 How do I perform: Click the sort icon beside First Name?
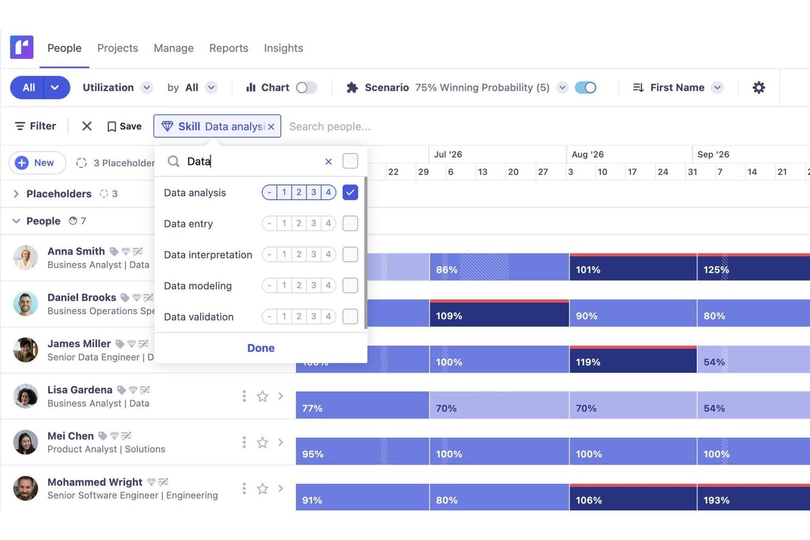(638, 88)
